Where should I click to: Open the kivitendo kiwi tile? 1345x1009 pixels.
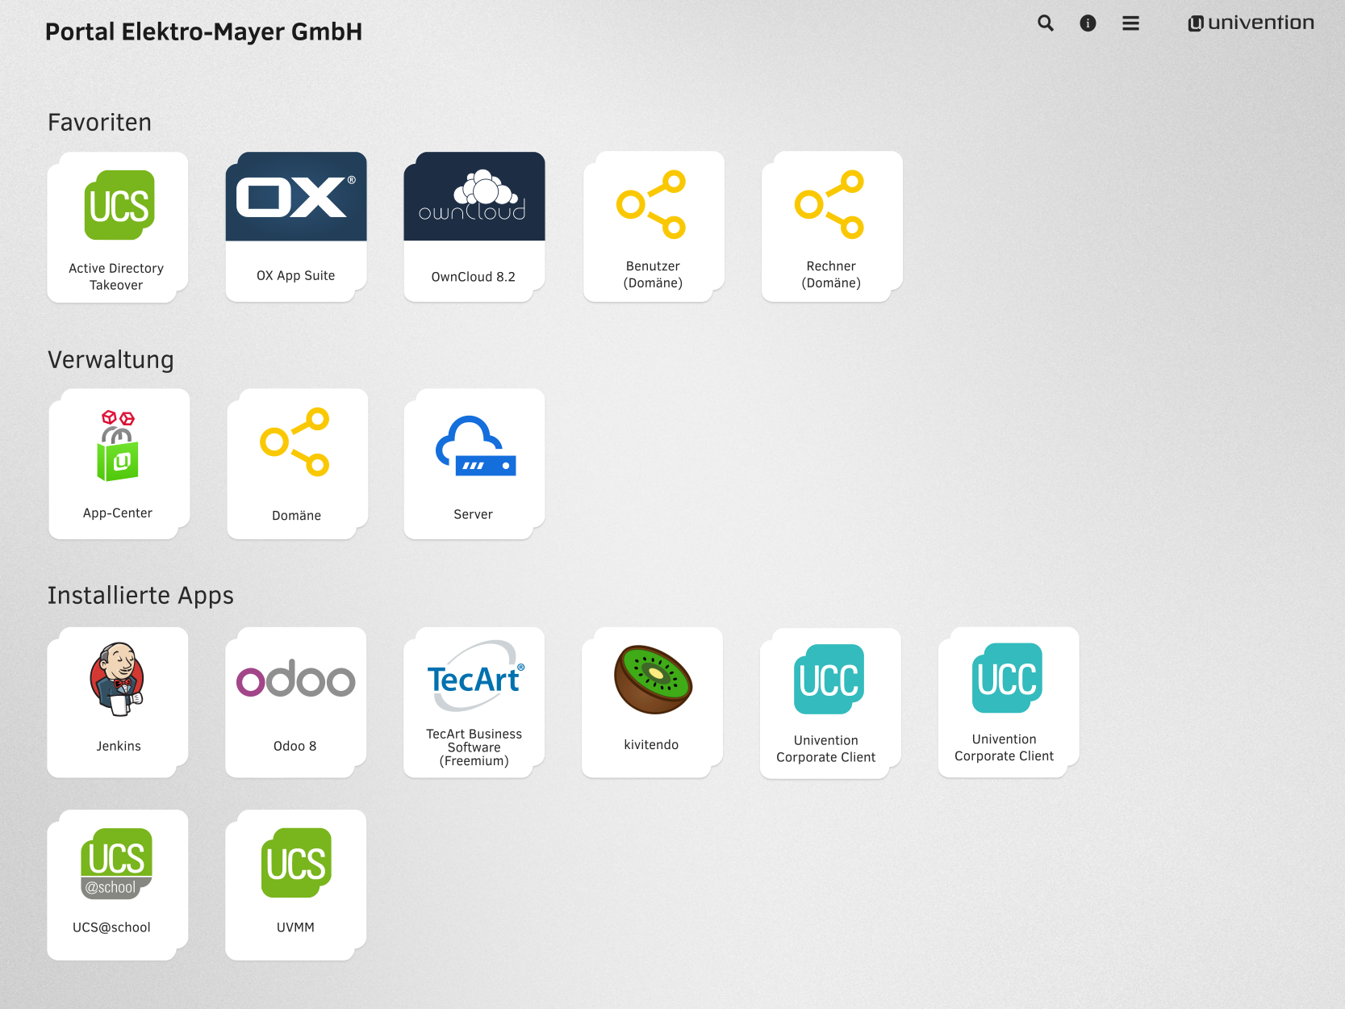[x=652, y=702]
